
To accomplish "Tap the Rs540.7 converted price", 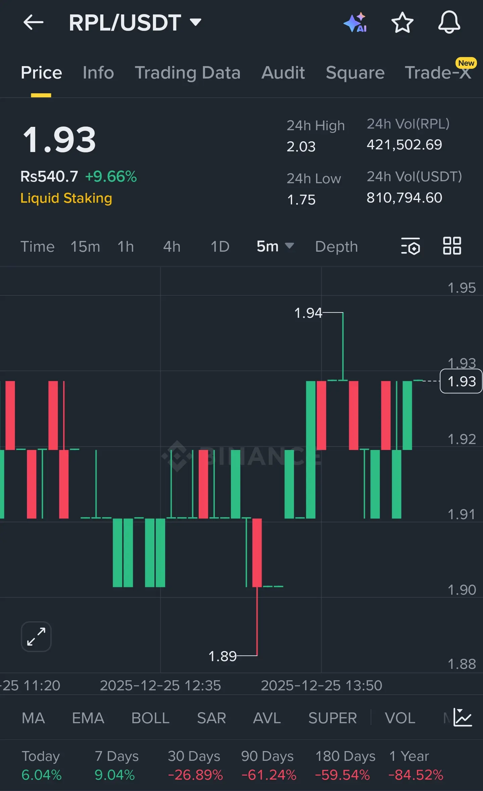I will [x=49, y=177].
